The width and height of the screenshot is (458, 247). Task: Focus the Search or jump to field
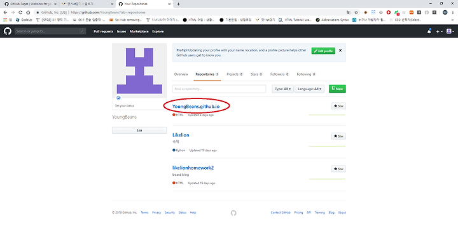[x=50, y=31]
